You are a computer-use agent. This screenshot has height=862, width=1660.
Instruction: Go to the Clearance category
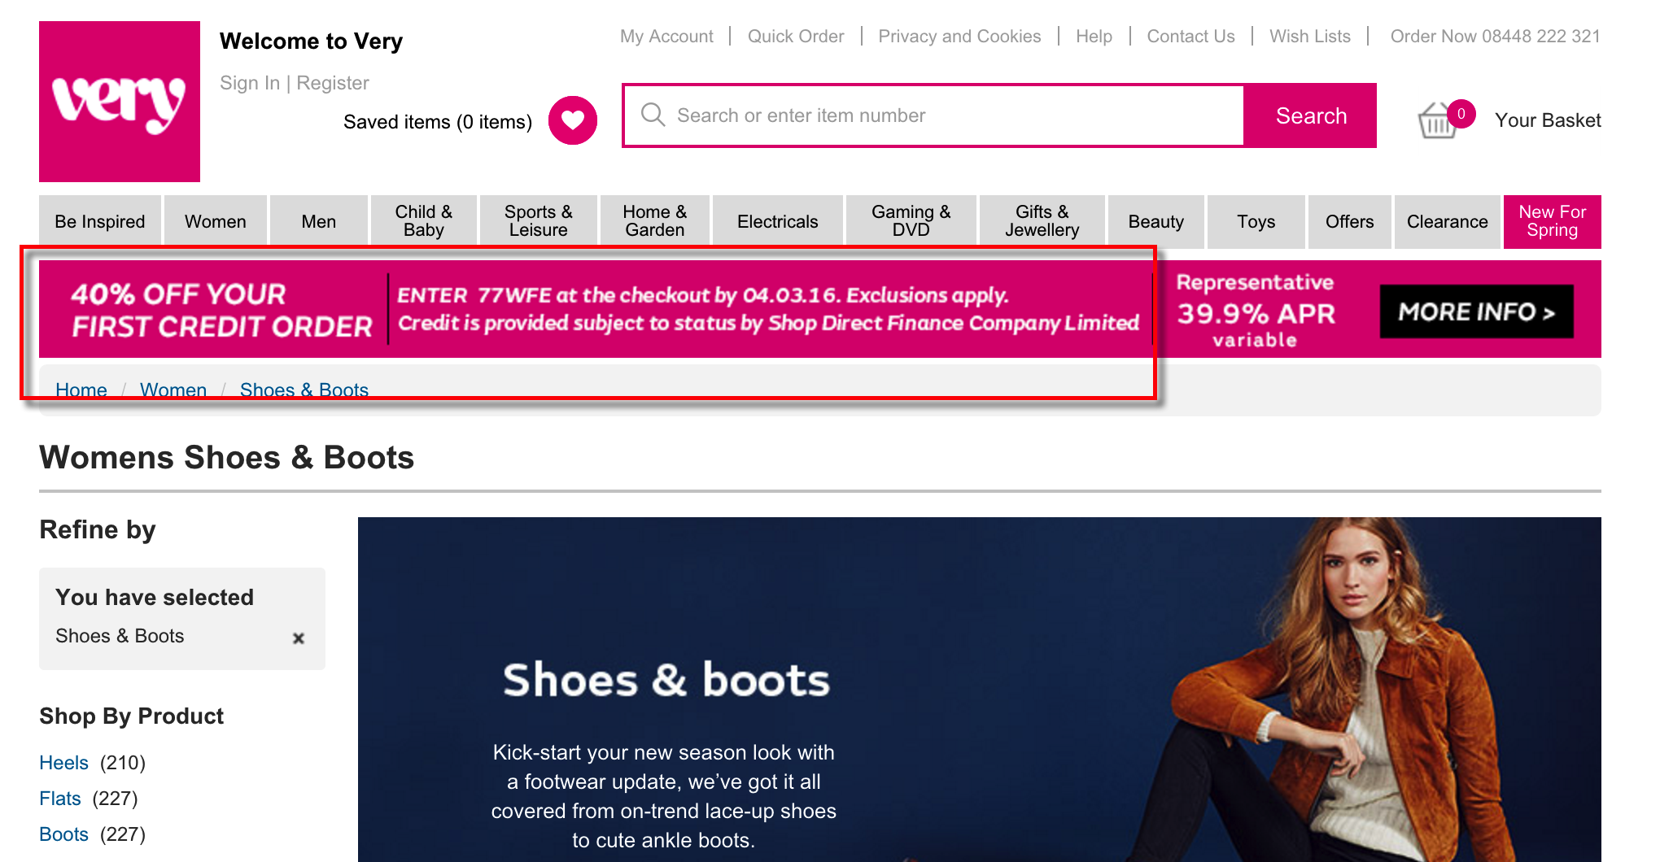[1447, 221]
